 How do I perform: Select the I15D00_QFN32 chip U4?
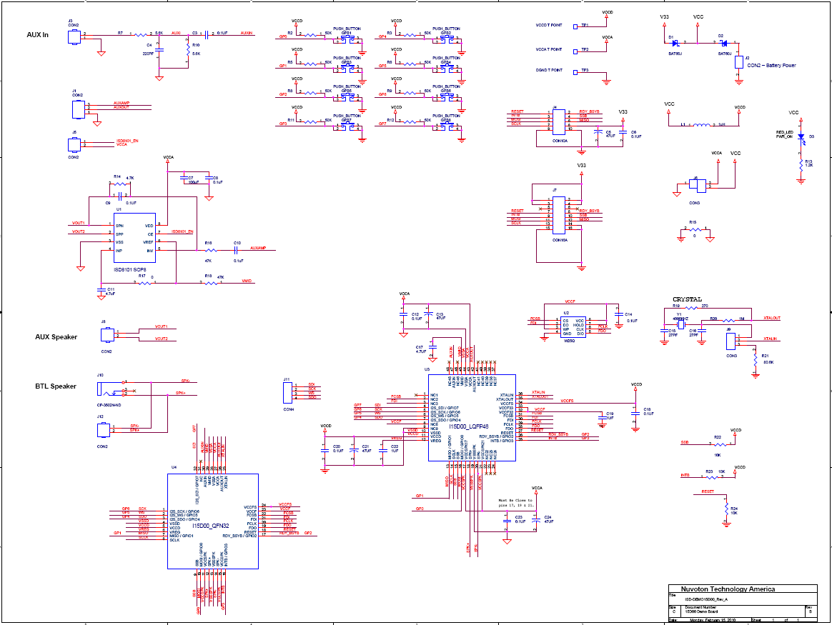coord(212,521)
